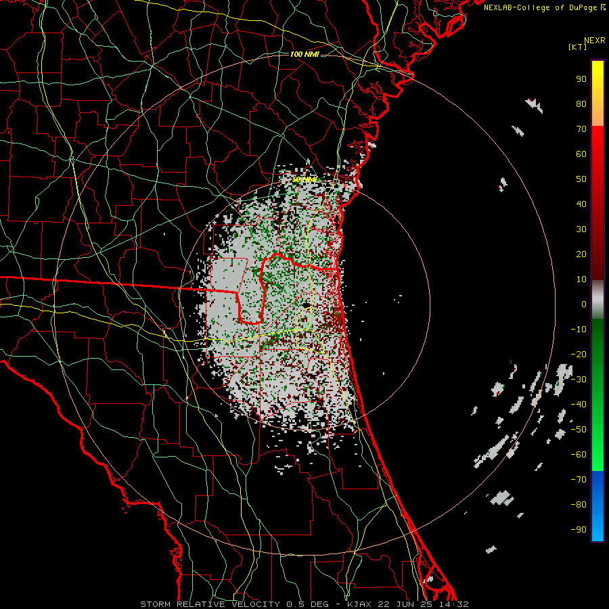Click the -80 value on velocity scale

579,505
